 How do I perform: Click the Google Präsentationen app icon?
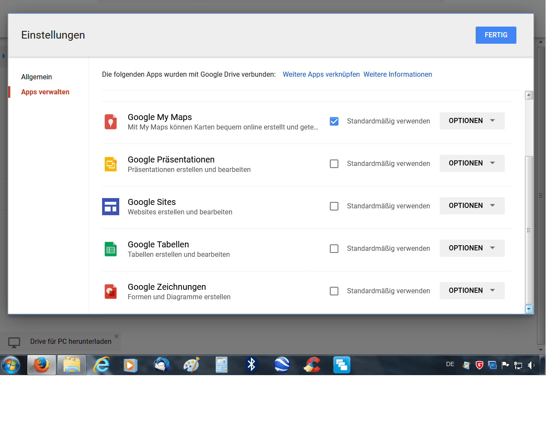[x=111, y=164]
